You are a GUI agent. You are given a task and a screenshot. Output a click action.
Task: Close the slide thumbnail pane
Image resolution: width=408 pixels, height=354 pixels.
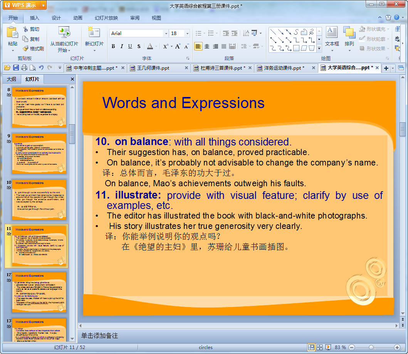pos(72,79)
